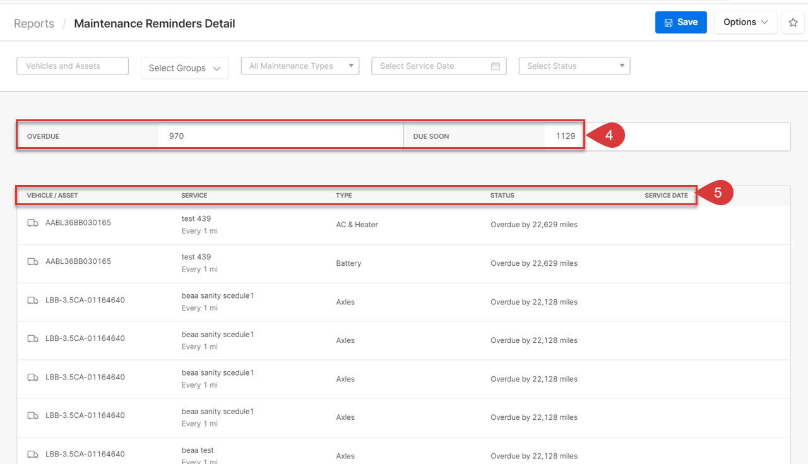Favorite this report with star icon
This screenshot has height=464, width=808.
pos(793,22)
